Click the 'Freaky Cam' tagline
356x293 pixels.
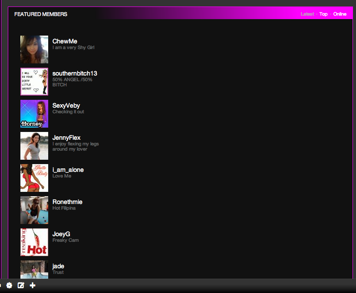point(66,240)
